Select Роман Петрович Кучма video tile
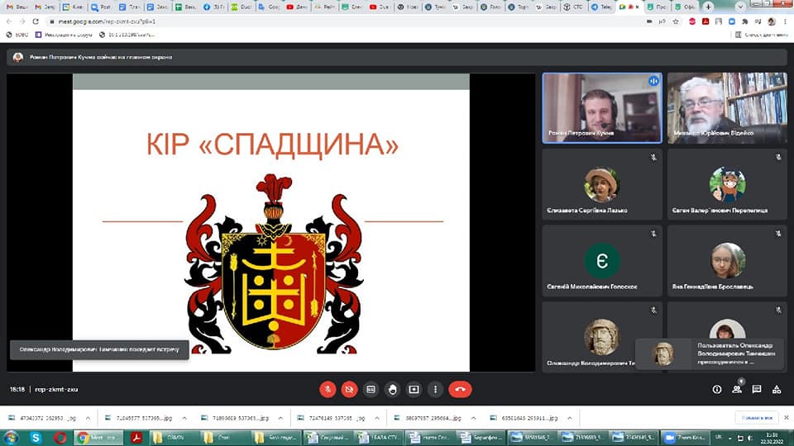 pos(601,107)
